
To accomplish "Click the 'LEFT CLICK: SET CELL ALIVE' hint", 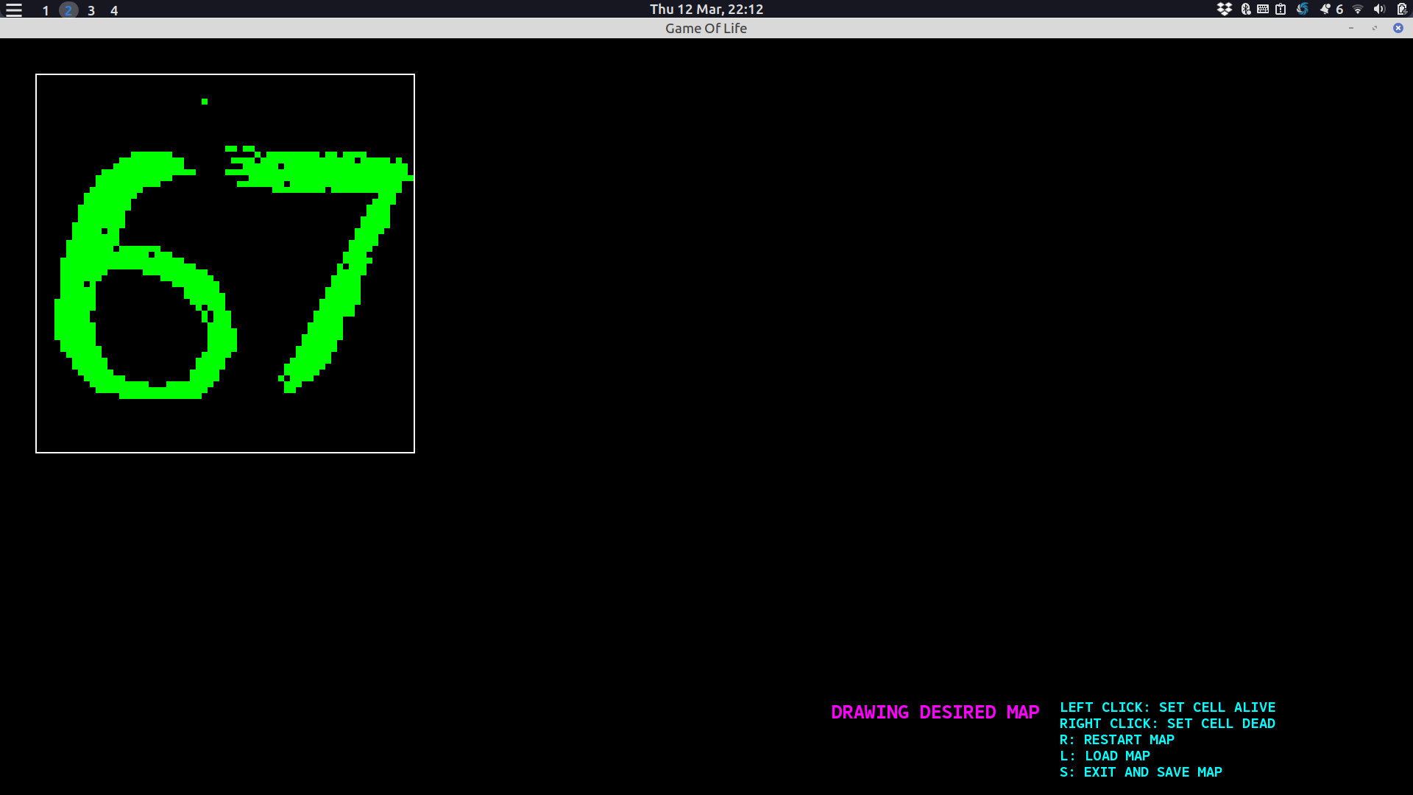I will tap(1167, 707).
